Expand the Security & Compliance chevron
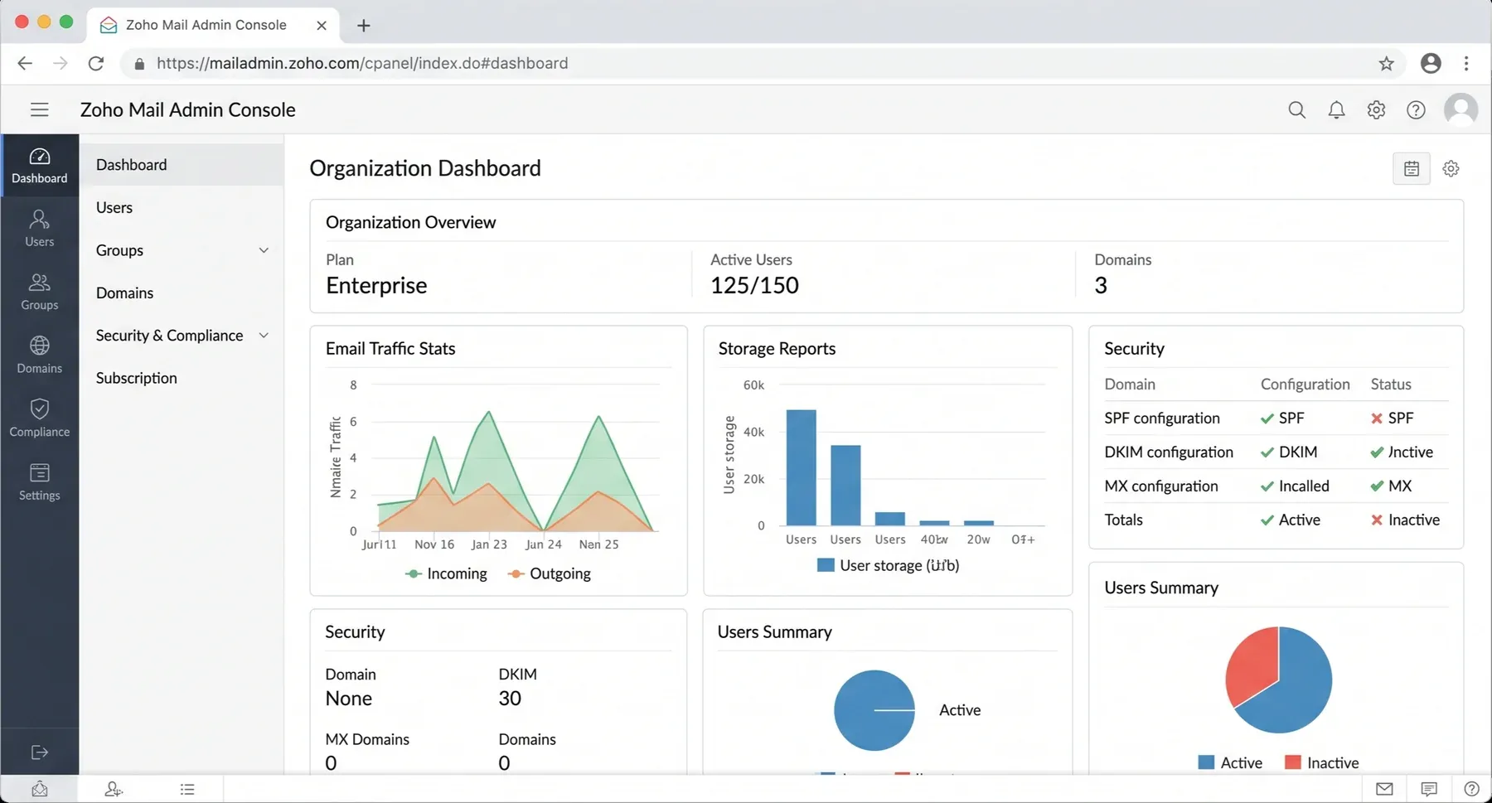The height and width of the screenshot is (803, 1492). pos(264,336)
